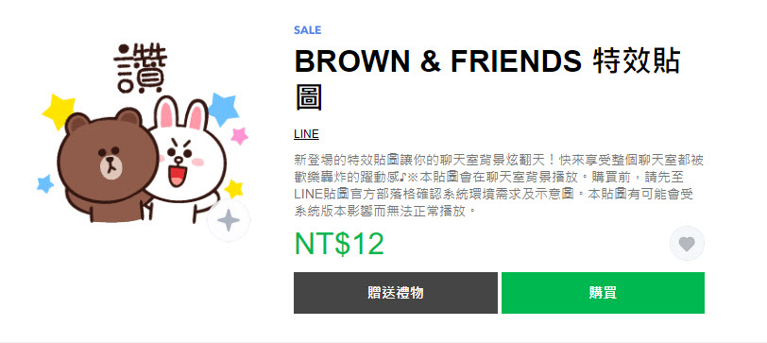Click the blue SALE label
This screenshot has width=767, height=343.
click(308, 30)
